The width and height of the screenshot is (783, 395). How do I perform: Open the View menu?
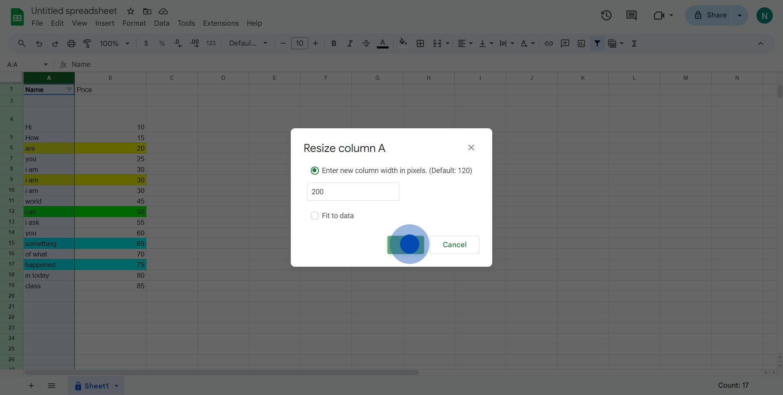[80, 23]
